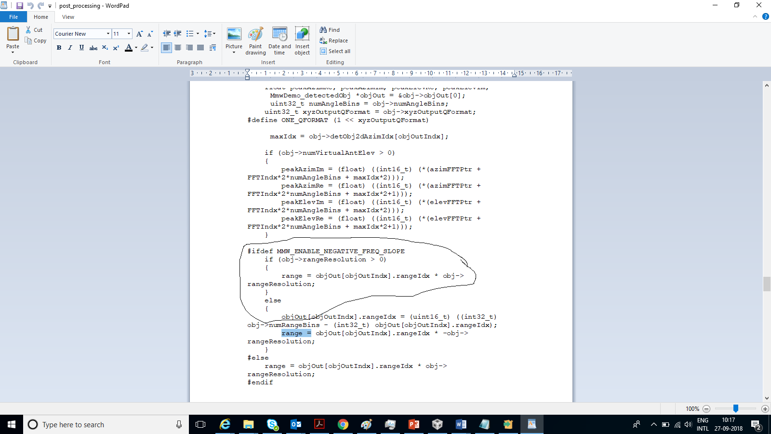Click Select all
Image resolution: width=771 pixels, height=434 pixels.
[335, 51]
